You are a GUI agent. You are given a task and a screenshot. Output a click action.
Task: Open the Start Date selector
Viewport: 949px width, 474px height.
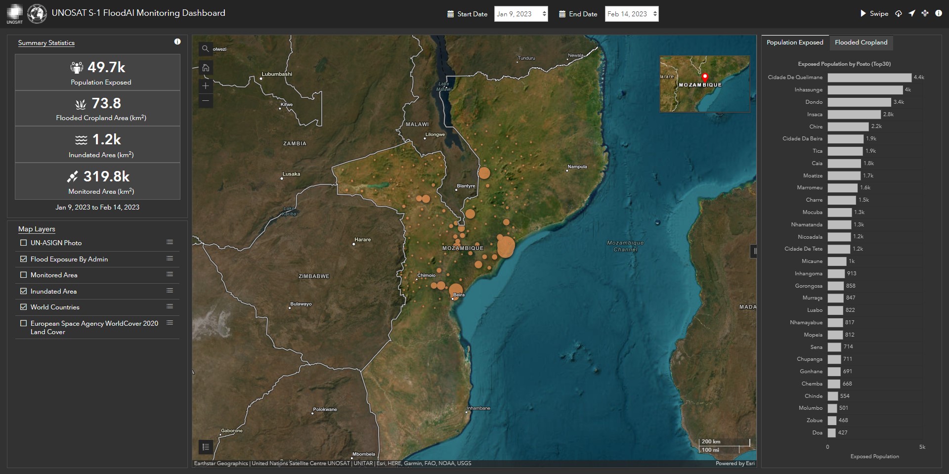tap(520, 14)
